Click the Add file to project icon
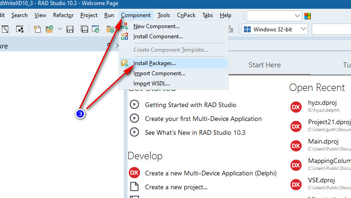Screen dimensions: 351x198 (x=110, y=30)
